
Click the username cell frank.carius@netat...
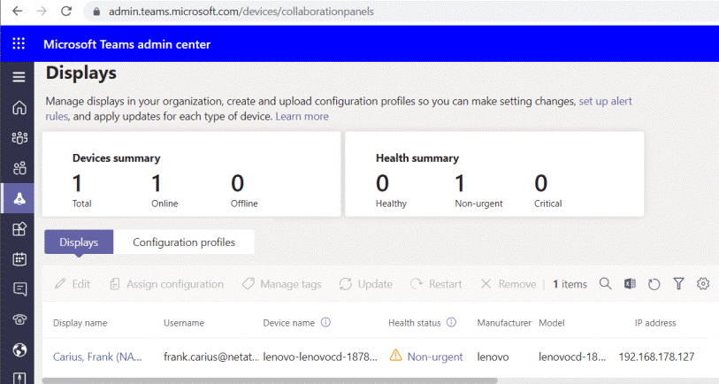pos(211,357)
